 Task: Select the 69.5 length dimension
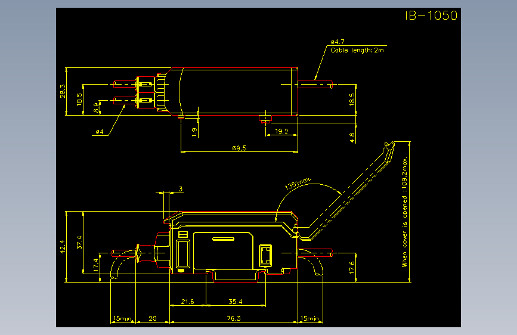point(239,148)
